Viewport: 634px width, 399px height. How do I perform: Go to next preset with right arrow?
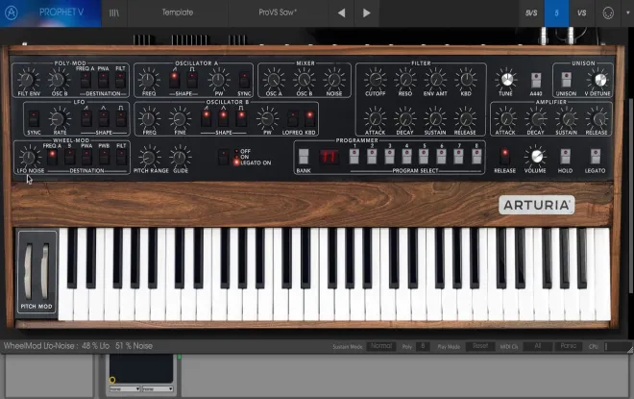366,12
